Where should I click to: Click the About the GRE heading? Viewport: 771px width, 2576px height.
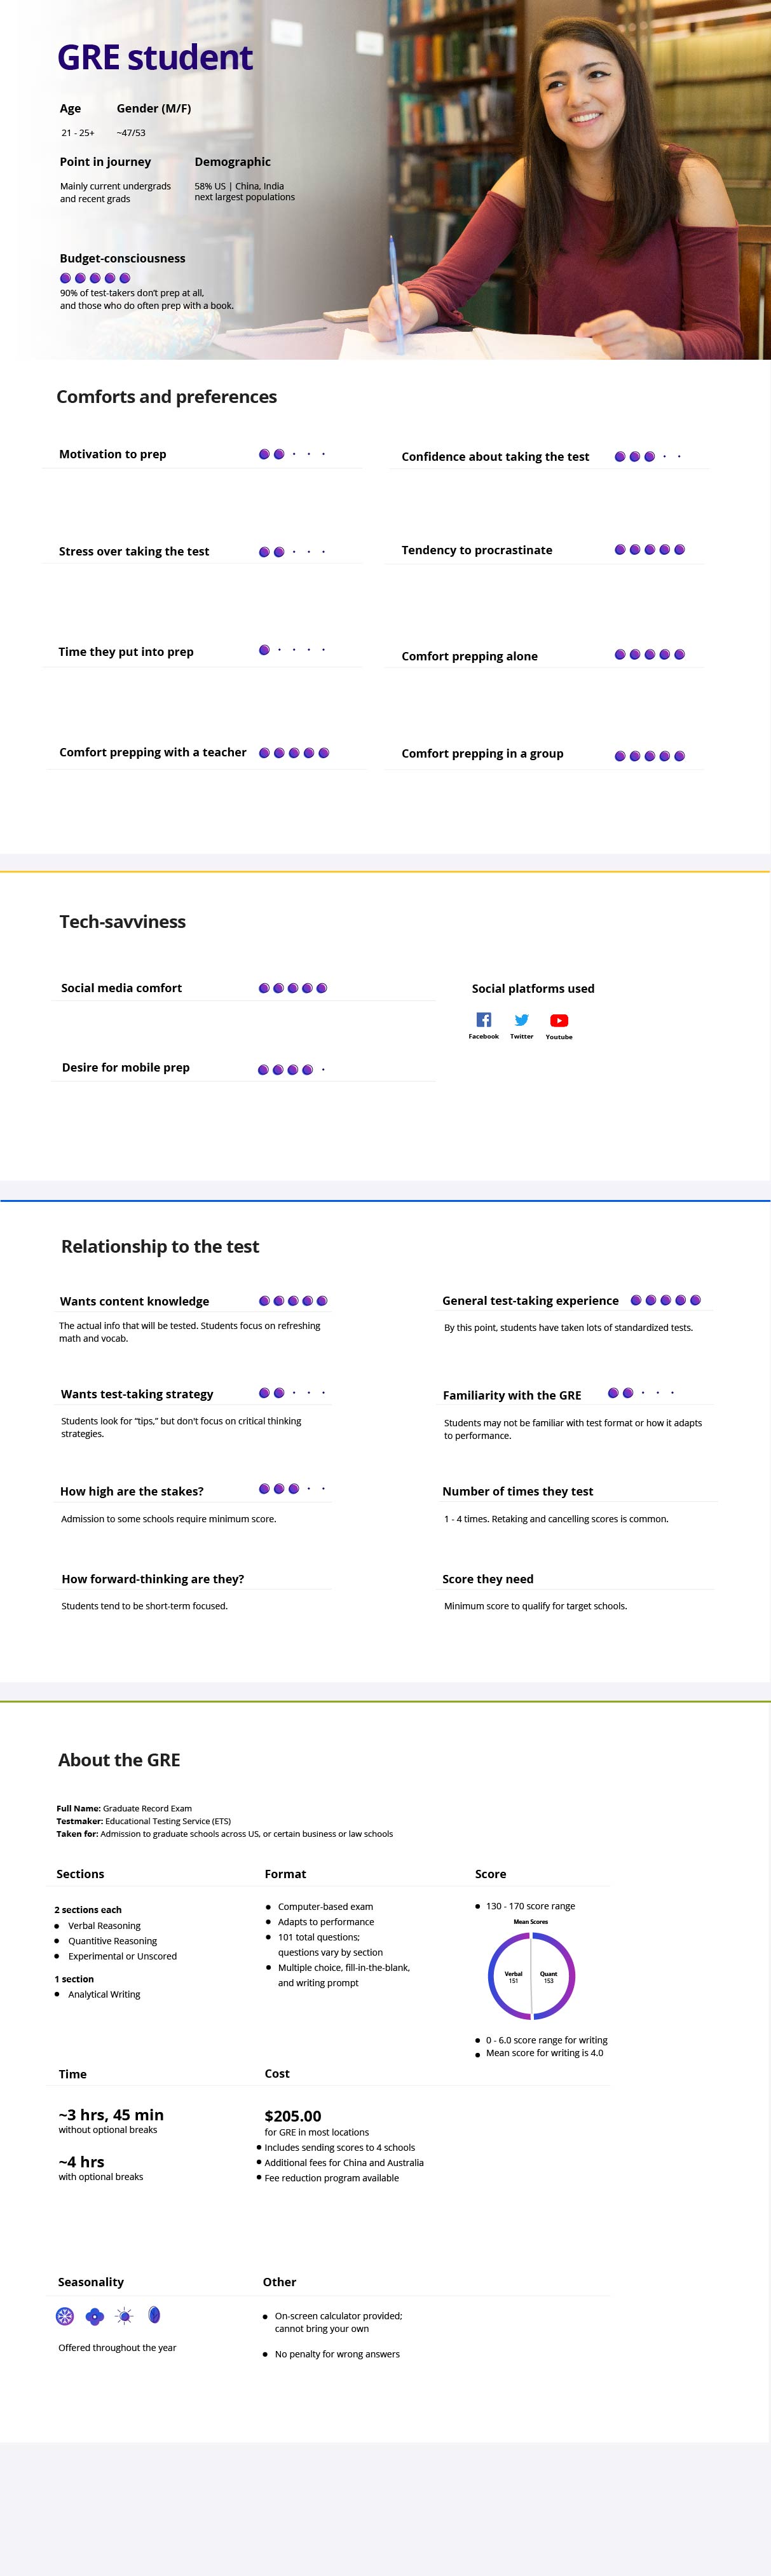tap(119, 1760)
